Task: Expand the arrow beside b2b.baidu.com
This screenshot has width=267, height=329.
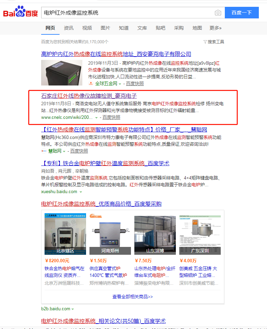Action: click(72, 309)
